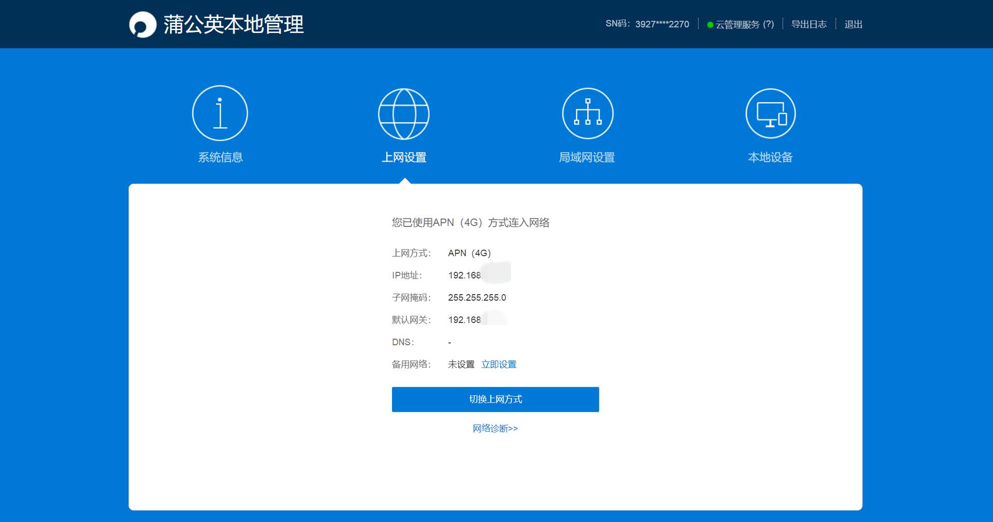Click the dandelion logo in the header
The image size is (993, 522).
[x=143, y=23]
